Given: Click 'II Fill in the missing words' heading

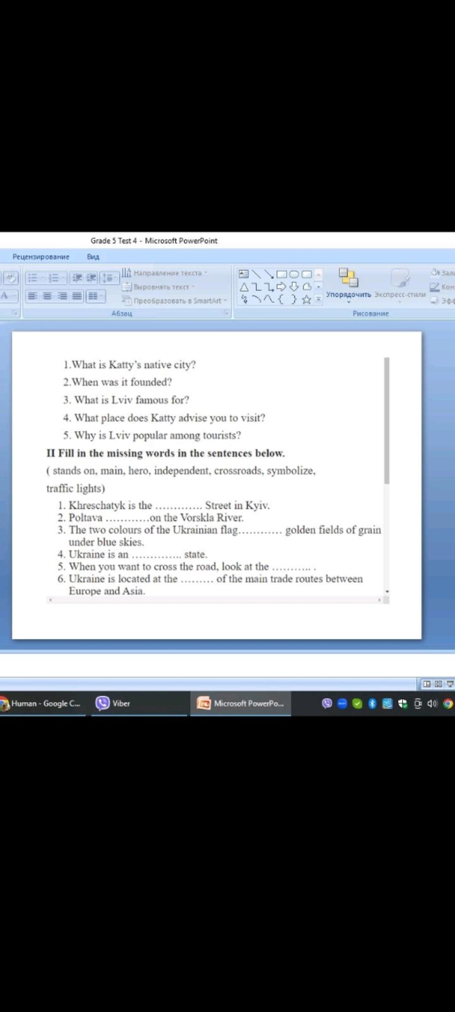Looking at the screenshot, I should click(x=166, y=453).
